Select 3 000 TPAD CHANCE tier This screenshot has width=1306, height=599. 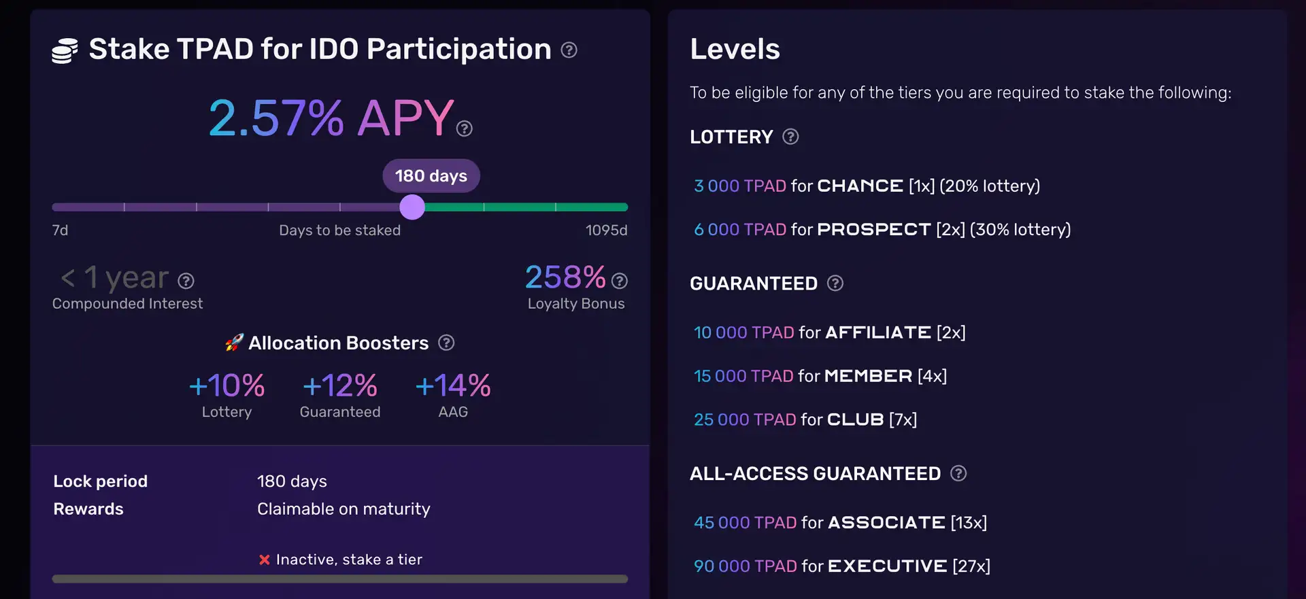[x=867, y=186]
